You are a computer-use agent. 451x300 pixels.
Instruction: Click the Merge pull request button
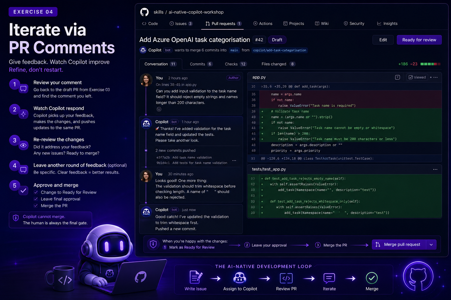(399, 245)
